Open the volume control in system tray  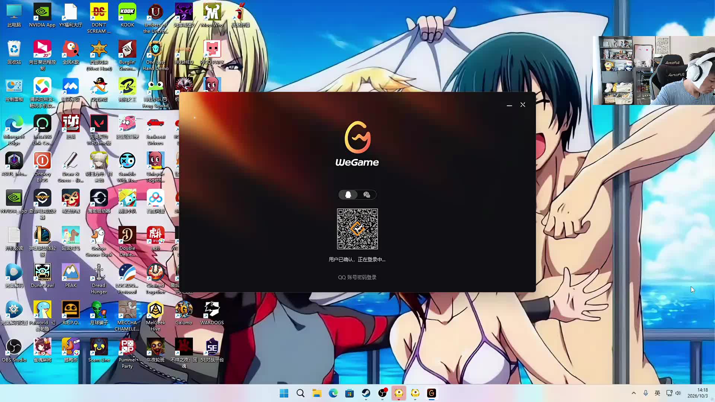tap(678, 393)
